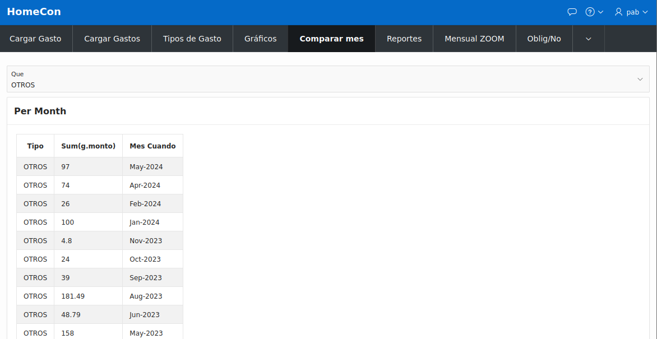Click the HomeCon application title
The height and width of the screenshot is (339, 657).
[x=34, y=12]
